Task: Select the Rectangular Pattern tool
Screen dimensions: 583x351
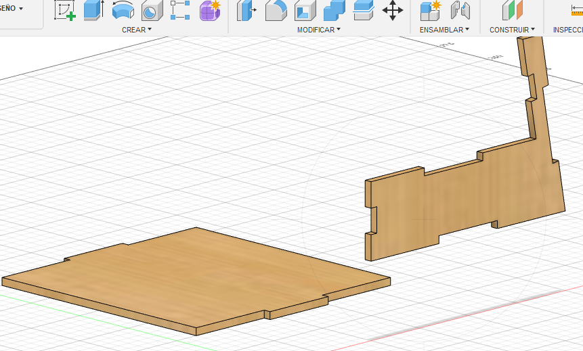Action: (x=180, y=10)
